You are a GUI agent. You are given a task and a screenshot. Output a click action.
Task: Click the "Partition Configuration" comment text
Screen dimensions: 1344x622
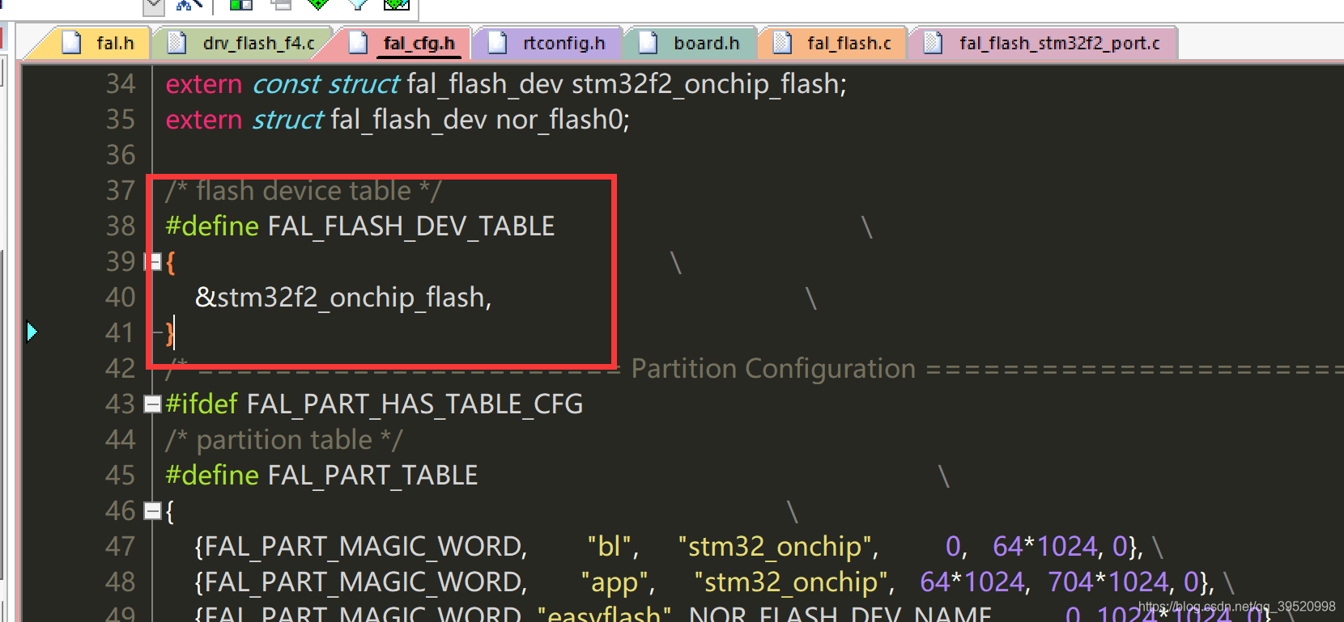pyautogui.click(x=773, y=369)
